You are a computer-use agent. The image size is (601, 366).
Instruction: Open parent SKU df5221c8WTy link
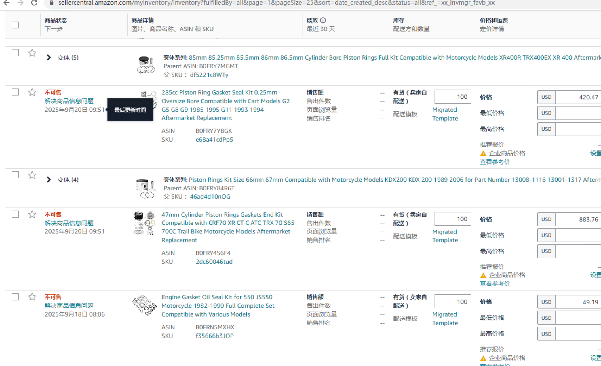[x=209, y=75]
